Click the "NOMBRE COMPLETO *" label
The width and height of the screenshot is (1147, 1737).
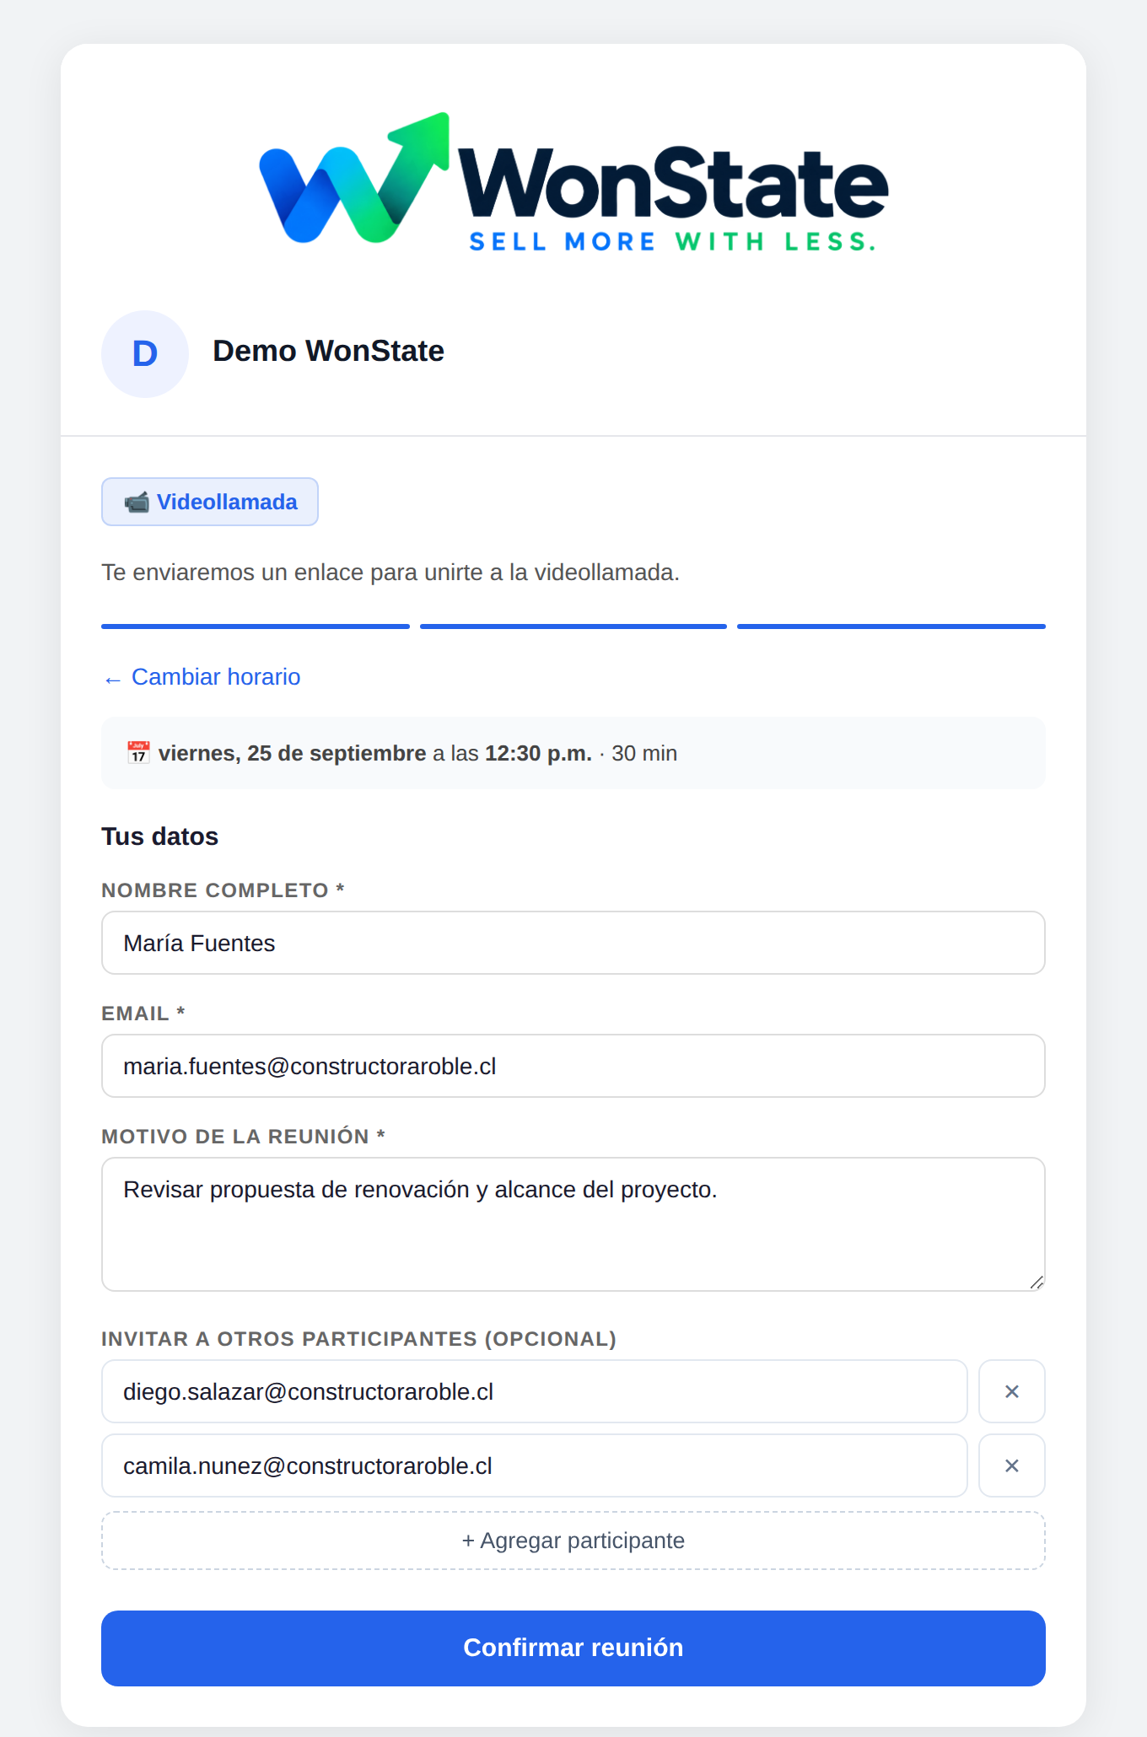pyautogui.click(x=223, y=890)
